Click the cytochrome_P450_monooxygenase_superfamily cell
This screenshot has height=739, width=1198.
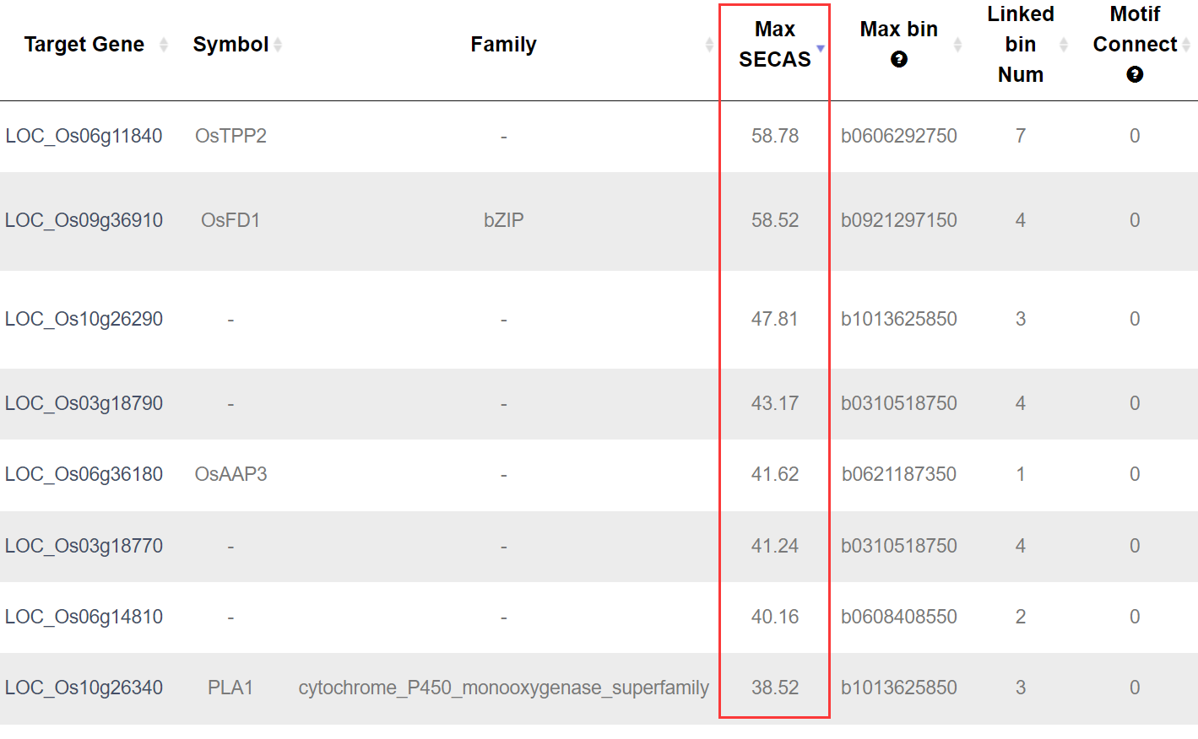coord(503,688)
